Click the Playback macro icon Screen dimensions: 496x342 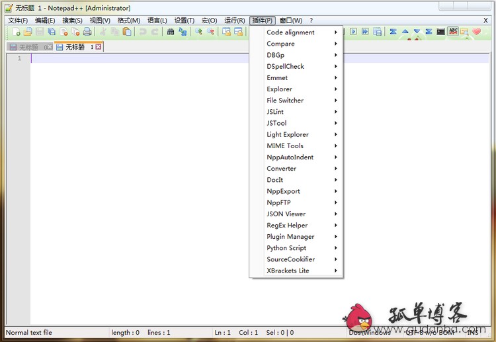pos(353,31)
